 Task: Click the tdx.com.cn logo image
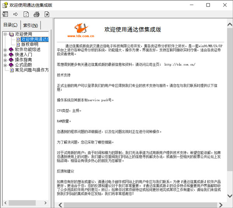tap(81, 30)
